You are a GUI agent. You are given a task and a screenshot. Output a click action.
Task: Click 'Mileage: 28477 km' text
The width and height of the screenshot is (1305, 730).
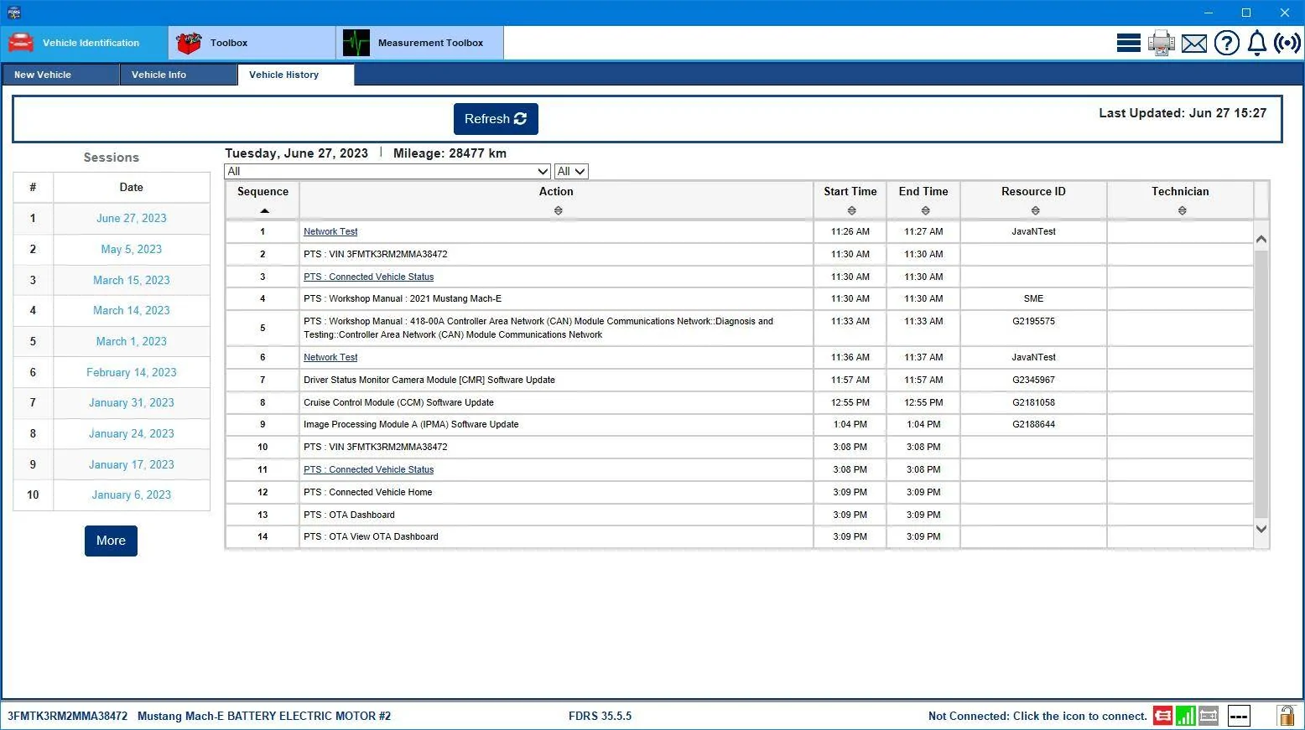450,153
